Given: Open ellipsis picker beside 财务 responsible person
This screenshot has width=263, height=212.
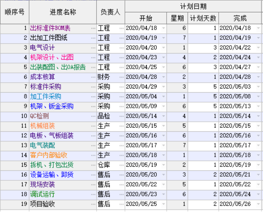Looking at the screenshot, I should [x=122, y=77].
